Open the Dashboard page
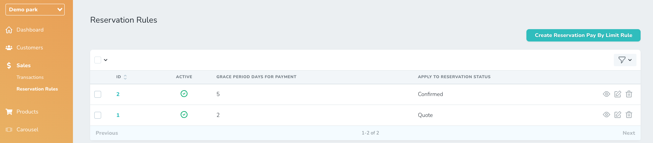This screenshot has width=653, height=143. tap(30, 30)
